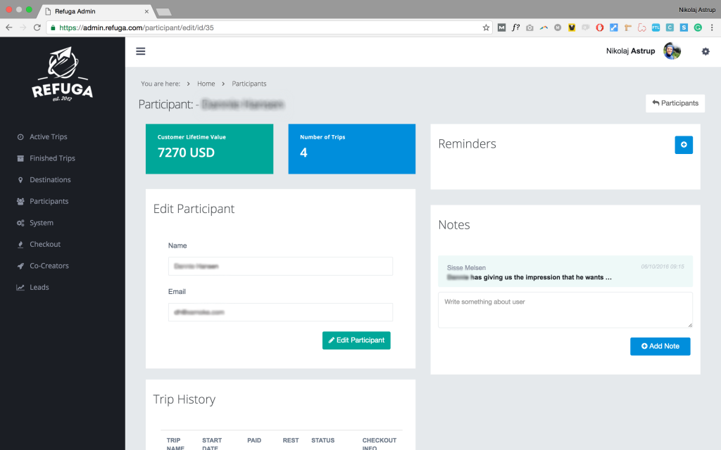The height and width of the screenshot is (450, 721).
Task: Open the note by Sisse Melsen
Action: [x=565, y=271]
